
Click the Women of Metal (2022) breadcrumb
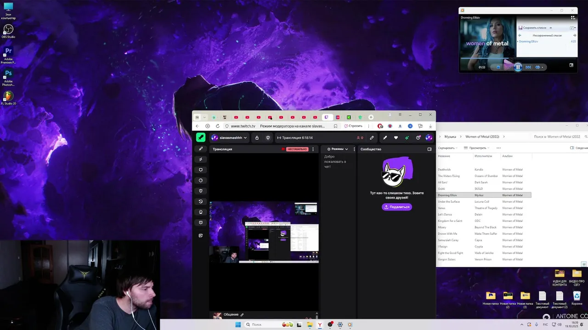pos(482,137)
